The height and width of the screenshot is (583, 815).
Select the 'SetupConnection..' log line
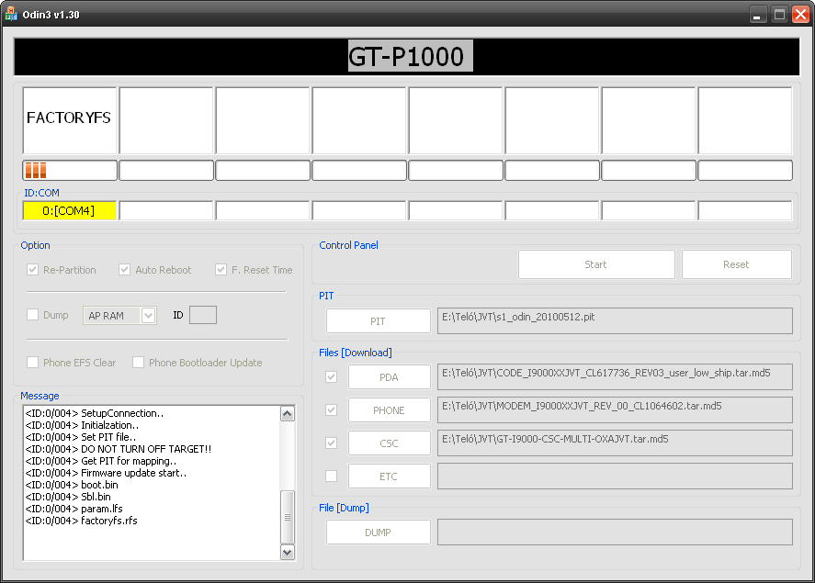tap(94, 413)
